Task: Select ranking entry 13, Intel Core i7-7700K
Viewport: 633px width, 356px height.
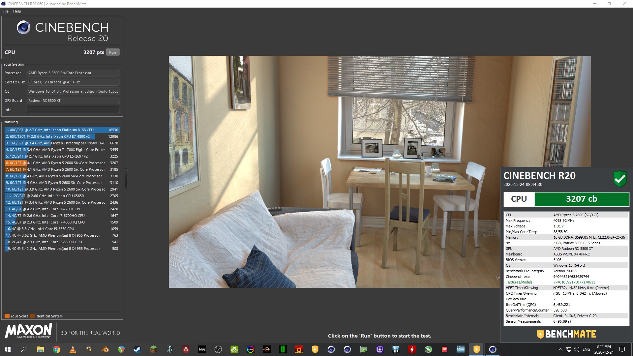Action: 62,209
